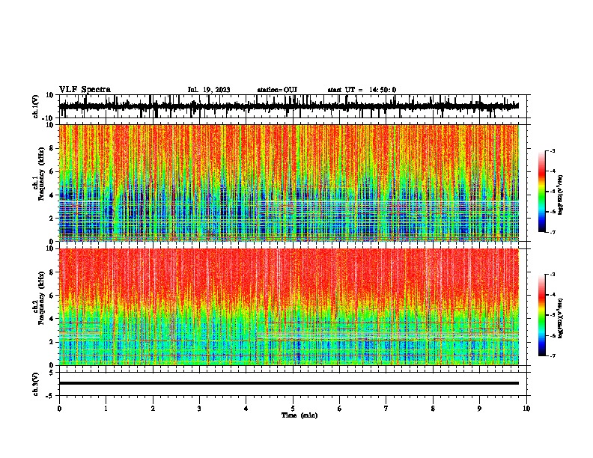Click time axis tick label "10" at bottom right
Viewport: 593px width, 458px height.
(x=526, y=409)
